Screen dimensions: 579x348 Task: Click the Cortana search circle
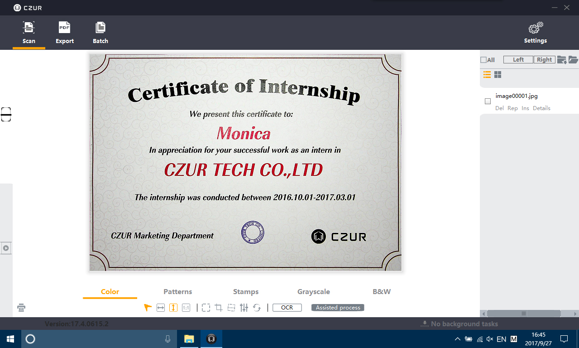[30, 339]
